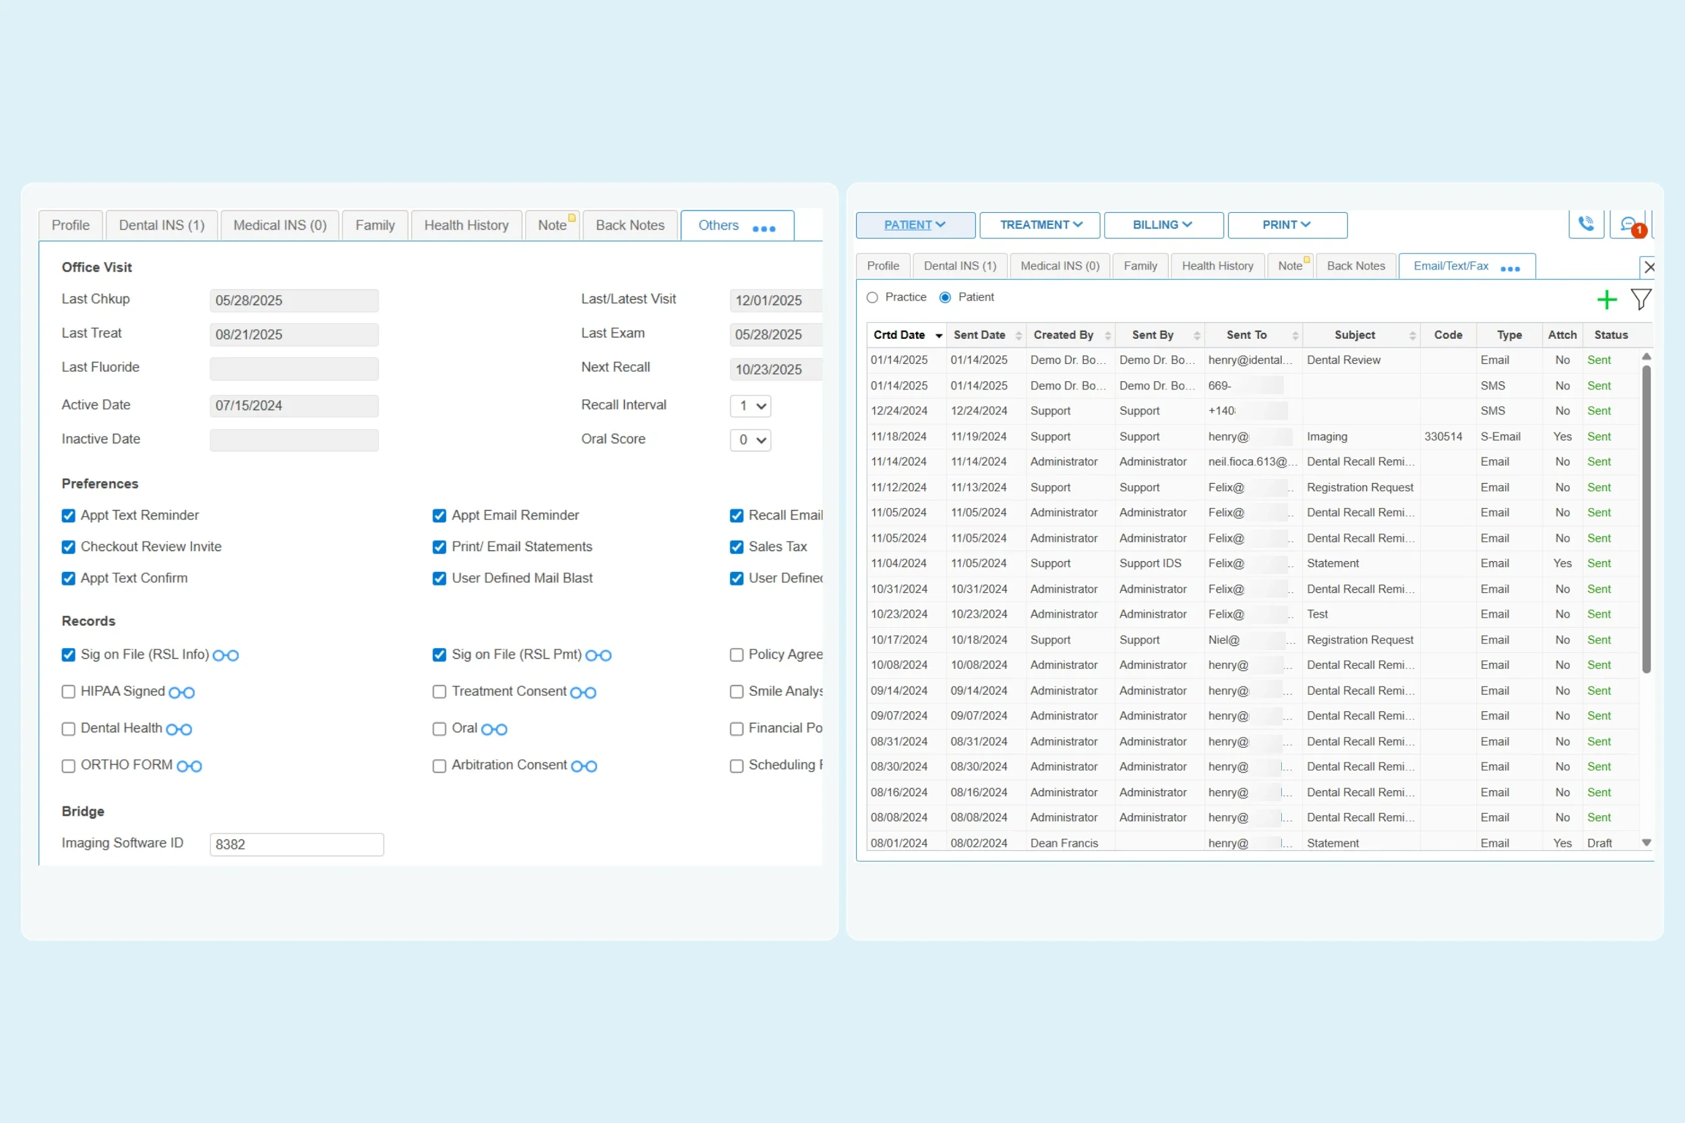
Task: Click the eyeglasses view icon beside Sig on File (RSL Info)
Action: point(227,655)
